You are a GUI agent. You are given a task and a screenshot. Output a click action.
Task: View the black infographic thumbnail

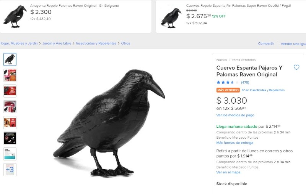[x=10, y=138]
